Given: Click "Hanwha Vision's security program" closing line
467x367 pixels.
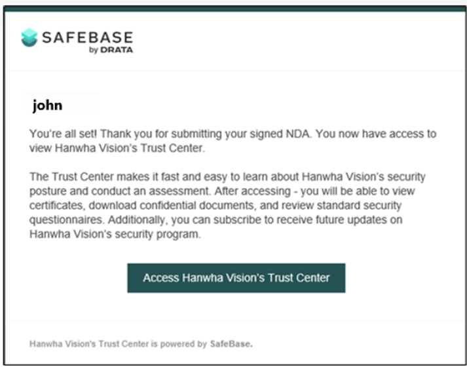Looking at the screenshot, I should click(115, 234).
